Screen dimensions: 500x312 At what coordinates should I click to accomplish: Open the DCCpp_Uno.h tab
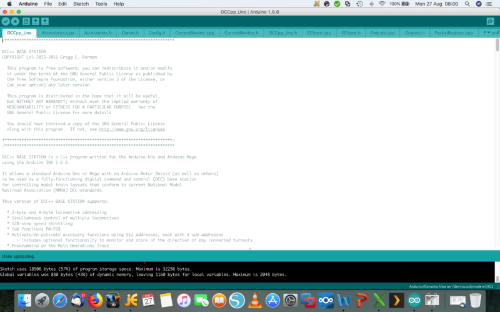pos(283,33)
